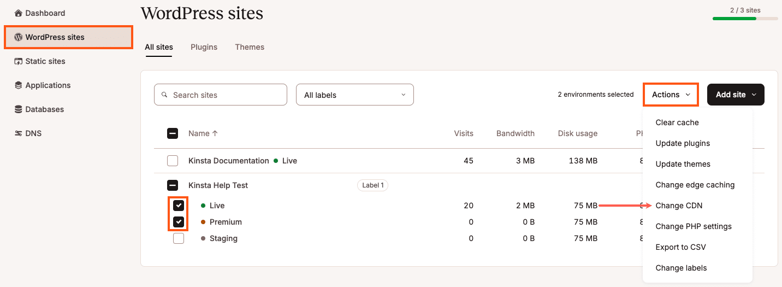This screenshot has height=287, width=782.
Task: Choose Change CDN from Actions menu
Action: pyautogui.click(x=679, y=206)
